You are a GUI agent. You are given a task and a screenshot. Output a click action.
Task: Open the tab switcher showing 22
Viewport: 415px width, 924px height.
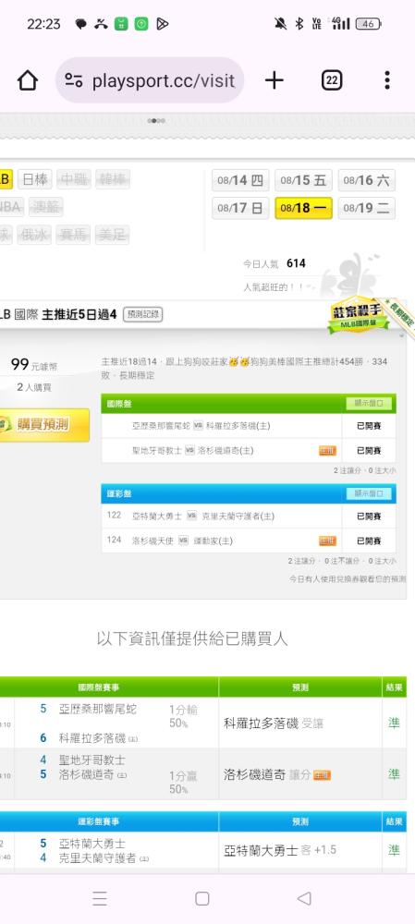332,80
